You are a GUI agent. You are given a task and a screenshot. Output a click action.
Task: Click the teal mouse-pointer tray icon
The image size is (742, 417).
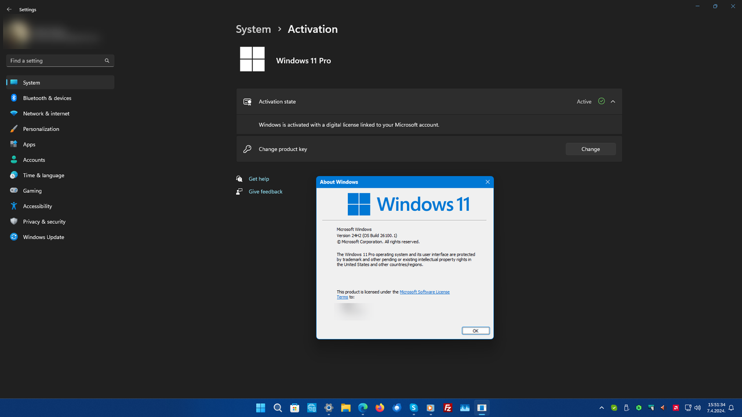point(652,408)
